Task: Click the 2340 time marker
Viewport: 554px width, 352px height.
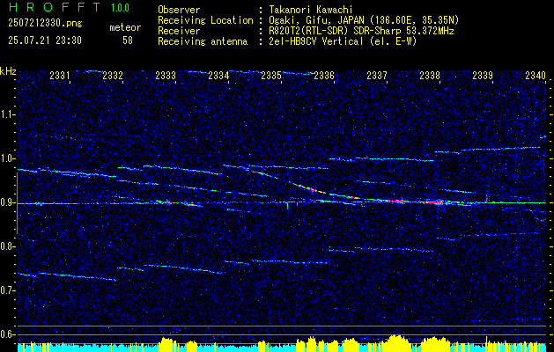Action: coord(536,75)
